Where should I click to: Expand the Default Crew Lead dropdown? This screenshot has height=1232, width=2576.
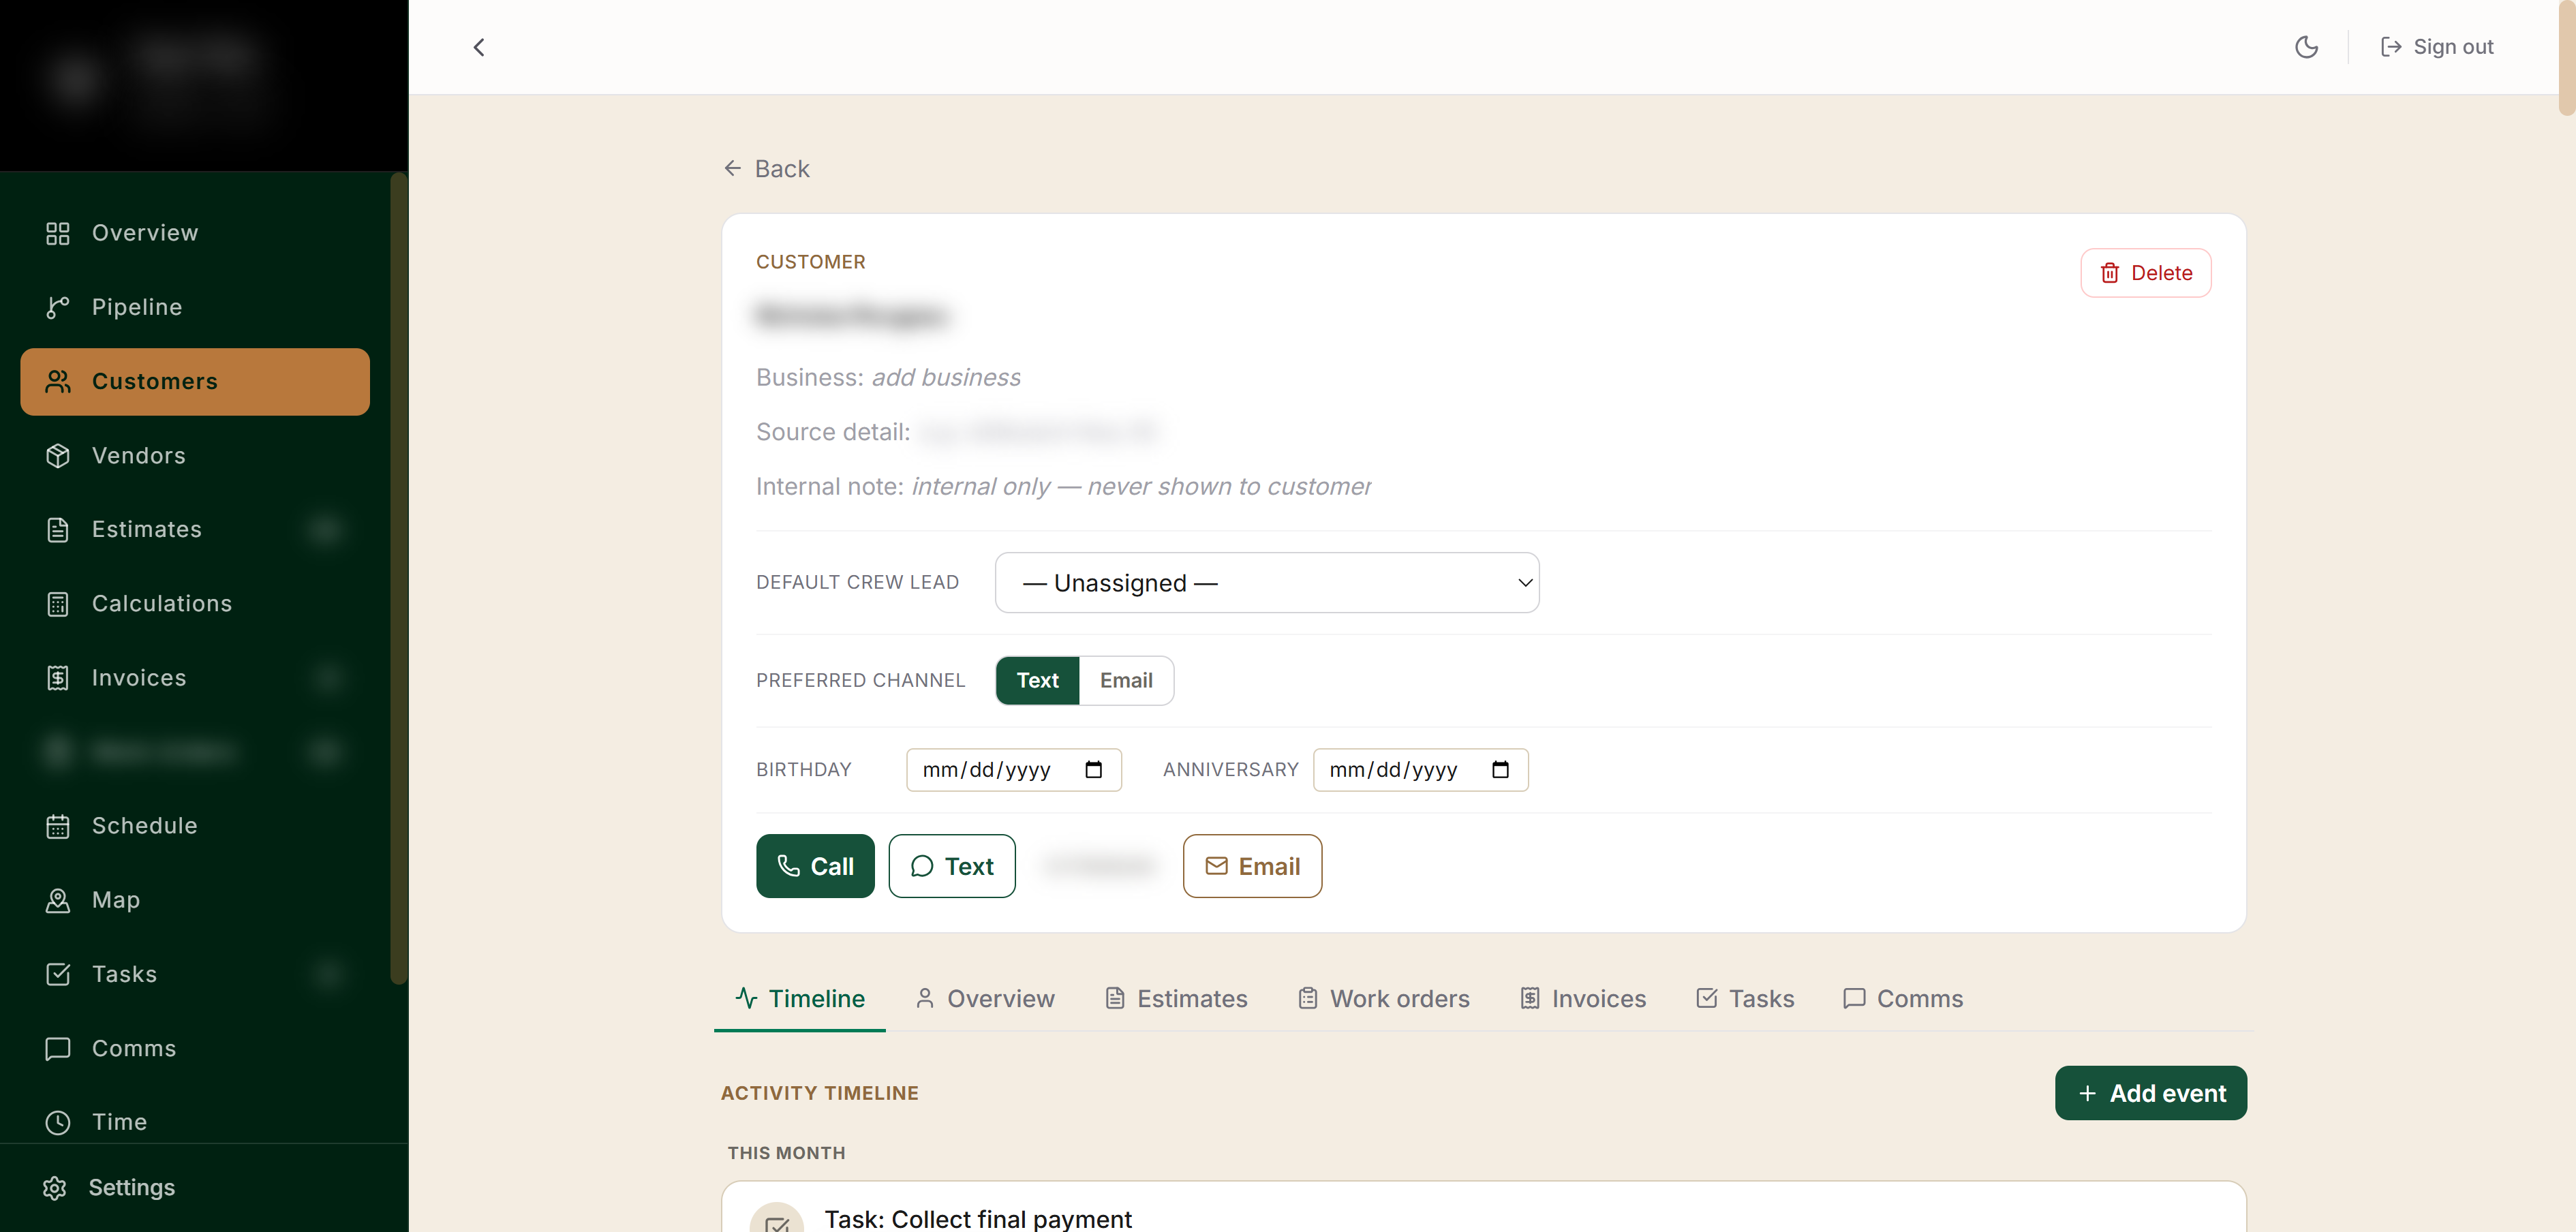[1267, 583]
